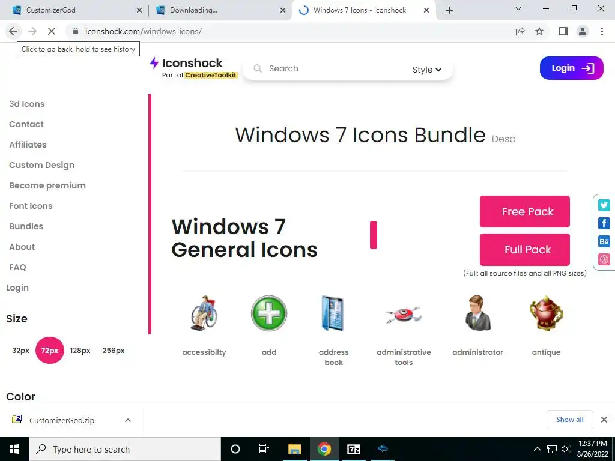Select the antique vase icon
Viewport: 615px width, 461px height.
546,313
